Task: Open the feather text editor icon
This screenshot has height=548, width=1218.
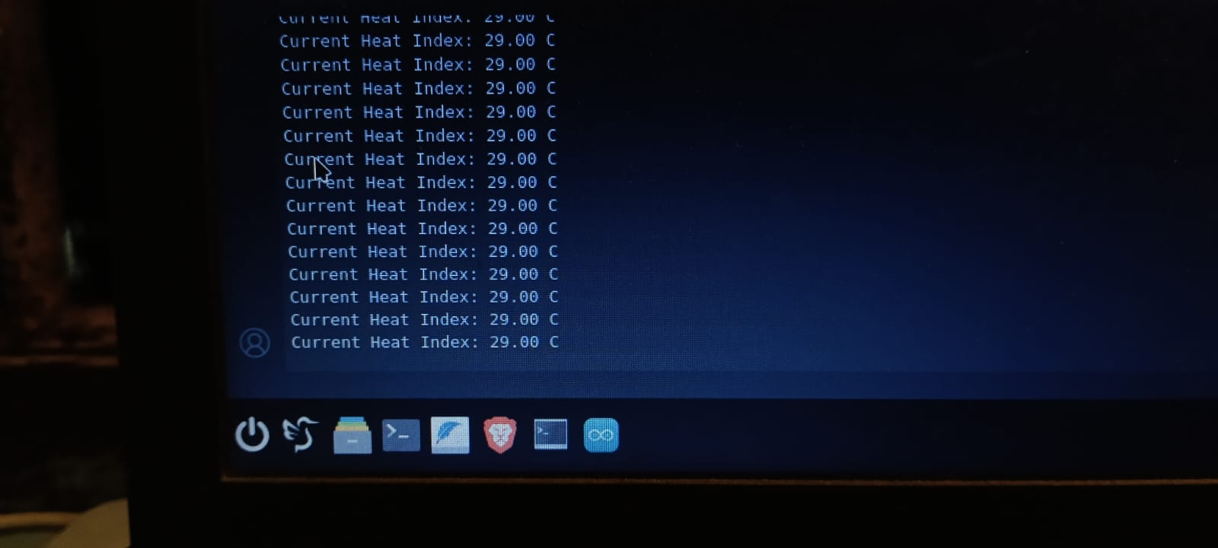Action: (450, 435)
